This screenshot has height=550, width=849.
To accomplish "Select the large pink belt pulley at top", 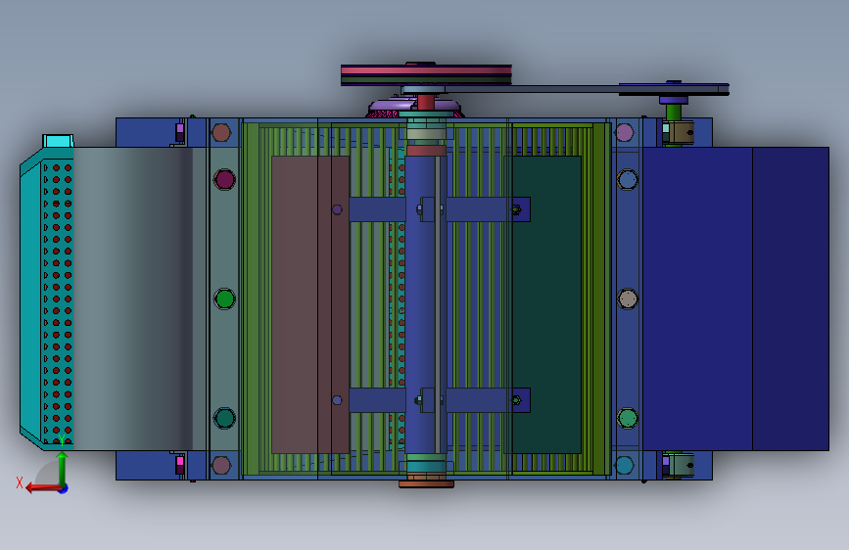I will point(426,74).
